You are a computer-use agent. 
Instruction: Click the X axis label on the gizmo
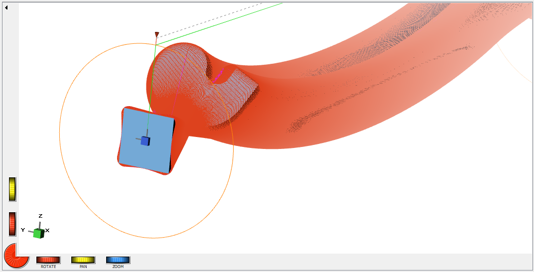pos(47,230)
